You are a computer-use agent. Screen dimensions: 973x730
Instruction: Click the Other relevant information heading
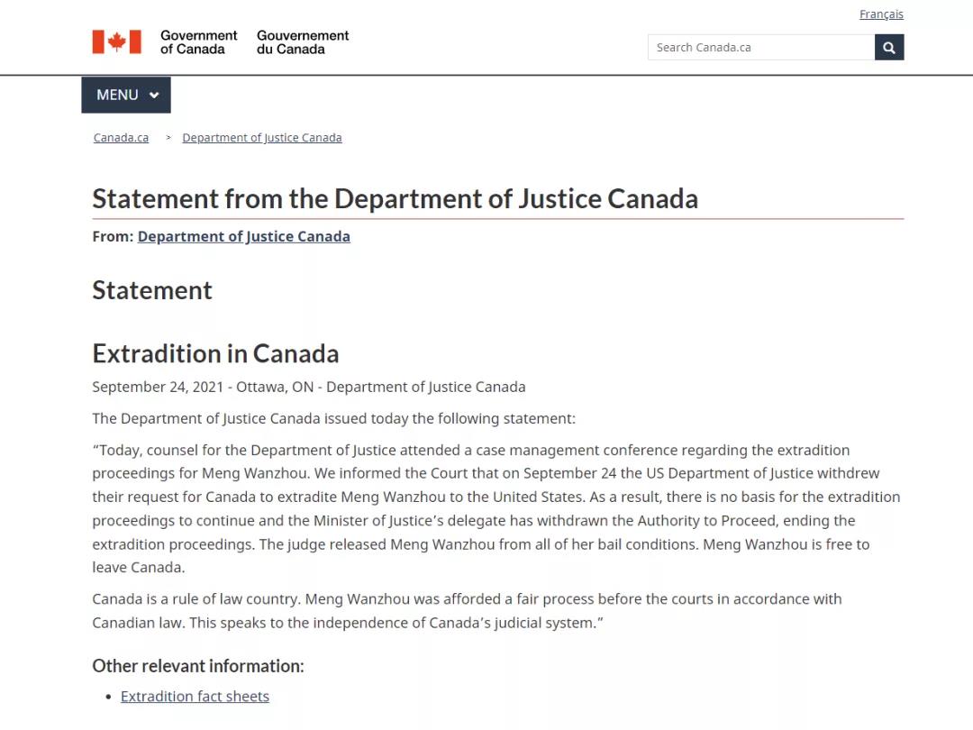tap(198, 666)
